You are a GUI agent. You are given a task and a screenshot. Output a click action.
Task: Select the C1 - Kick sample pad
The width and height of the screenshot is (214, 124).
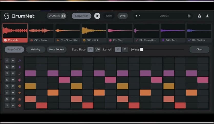[15, 33]
